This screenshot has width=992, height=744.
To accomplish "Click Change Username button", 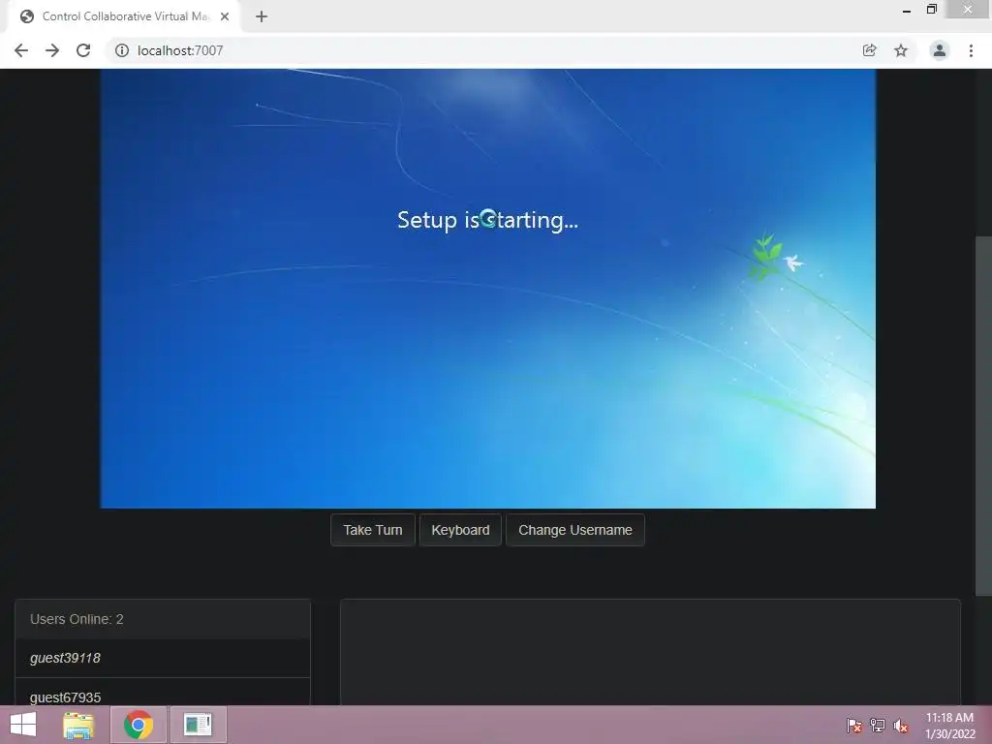I will [575, 530].
